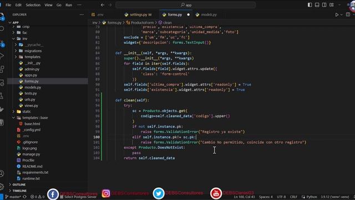Open customize layout icon
Screen dimensions: 355x200
click(x=332, y=5)
